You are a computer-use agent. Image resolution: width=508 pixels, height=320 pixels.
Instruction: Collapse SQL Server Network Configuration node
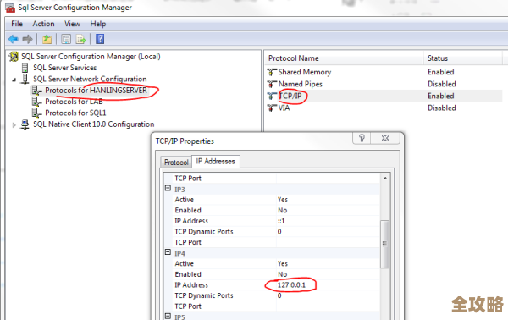click(14, 80)
